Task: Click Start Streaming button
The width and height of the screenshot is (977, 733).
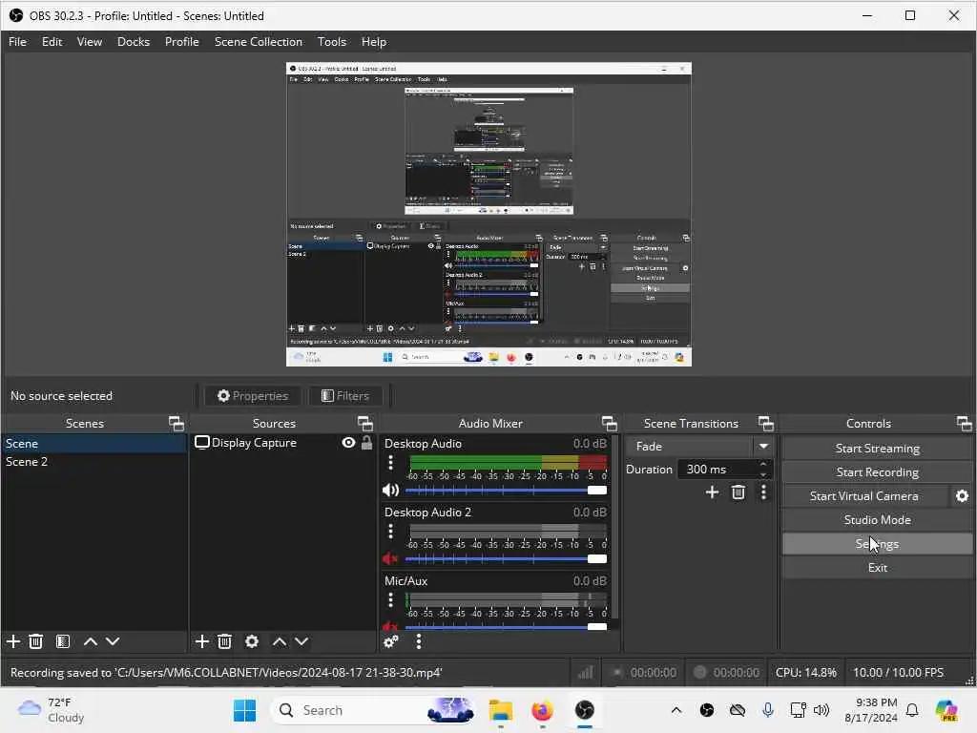Action: click(x=878, y=449)
